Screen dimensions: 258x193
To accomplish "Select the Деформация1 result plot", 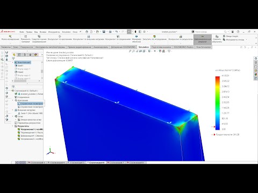I will (x=30, y=136).
